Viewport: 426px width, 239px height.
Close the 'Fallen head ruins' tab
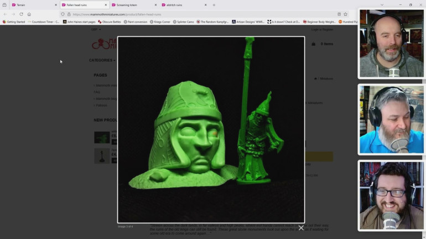(x=105, y=5)
